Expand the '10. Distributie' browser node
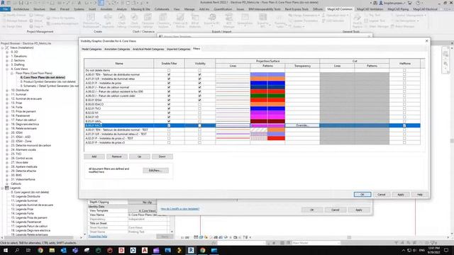 coord(7,90)
